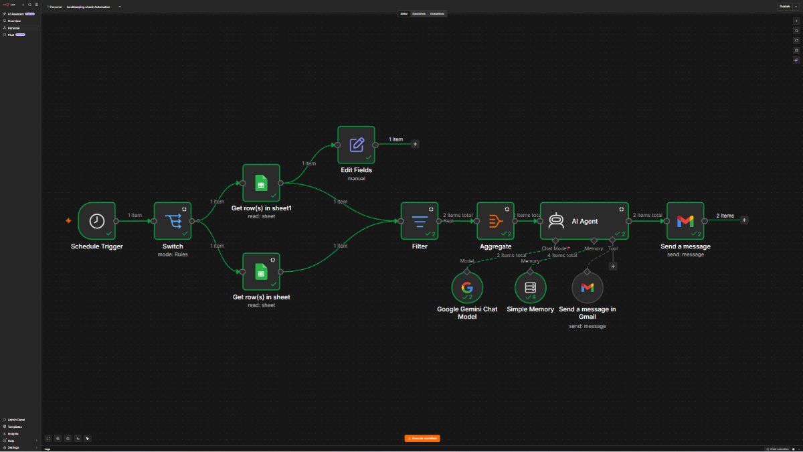Add a tool to the AI Agent

tap(613, 266)
